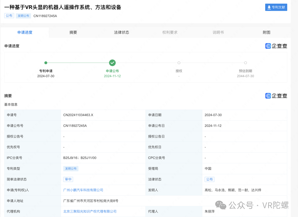The height and width of the screenshot is (217, 298).
Task: Select the hollow circle marker above 授权
Action: [179, 63]
